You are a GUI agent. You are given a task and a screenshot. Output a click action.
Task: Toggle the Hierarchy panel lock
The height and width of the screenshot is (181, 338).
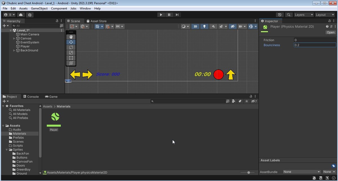point(57,21)
